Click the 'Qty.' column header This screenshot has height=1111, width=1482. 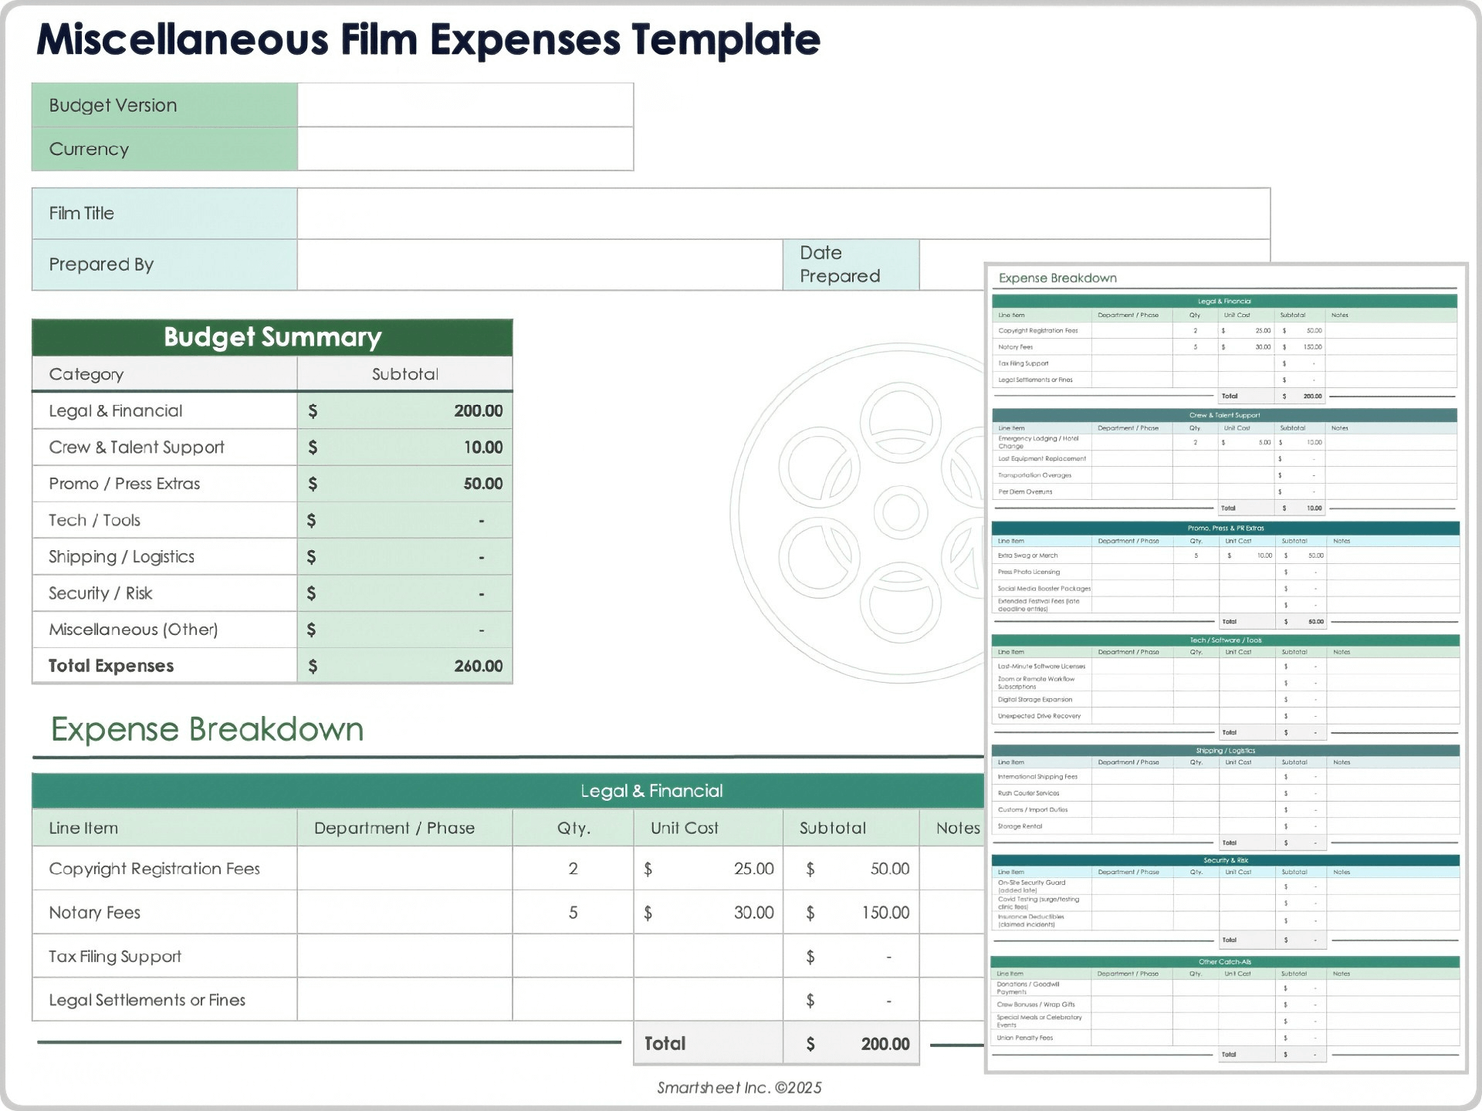click(574, 828)
